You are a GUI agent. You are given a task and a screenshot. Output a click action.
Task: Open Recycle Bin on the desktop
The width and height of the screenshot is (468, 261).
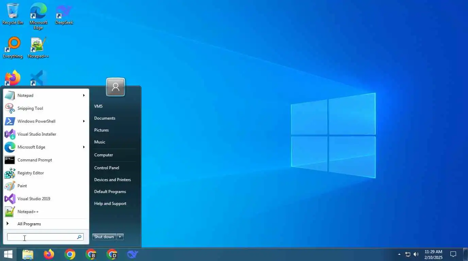coord(13,14)
